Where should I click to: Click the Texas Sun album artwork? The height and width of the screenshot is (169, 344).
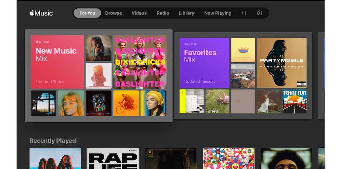click(294, 101)
